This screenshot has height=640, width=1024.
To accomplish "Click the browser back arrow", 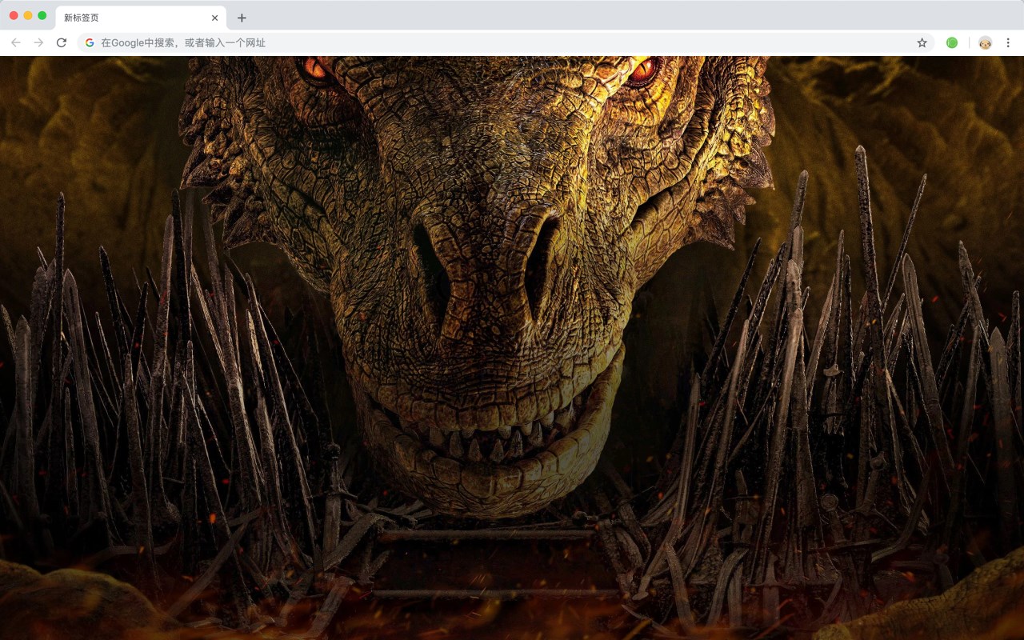I will (16, 42).
